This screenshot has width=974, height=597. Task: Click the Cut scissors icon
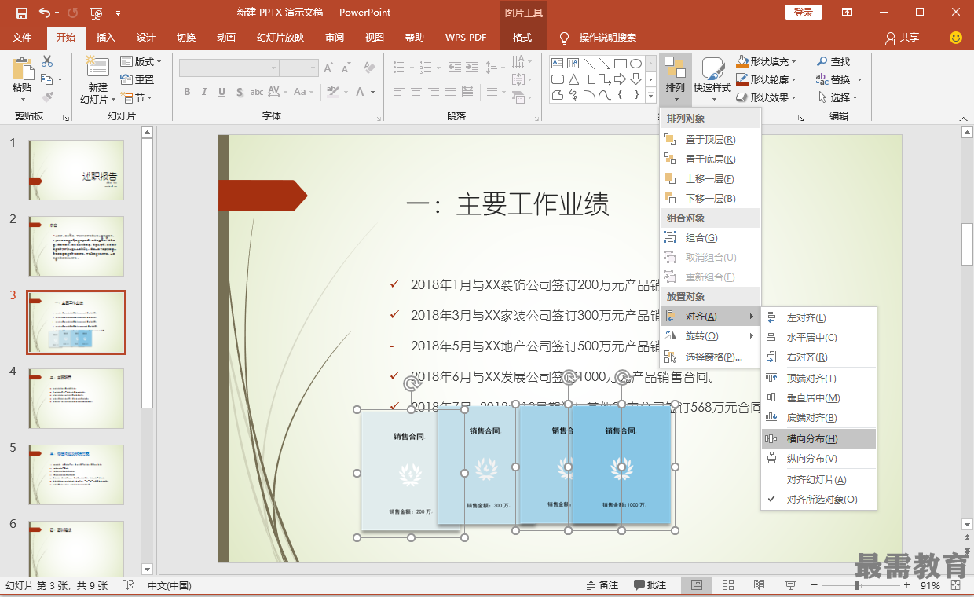click(x=47, y=61)
